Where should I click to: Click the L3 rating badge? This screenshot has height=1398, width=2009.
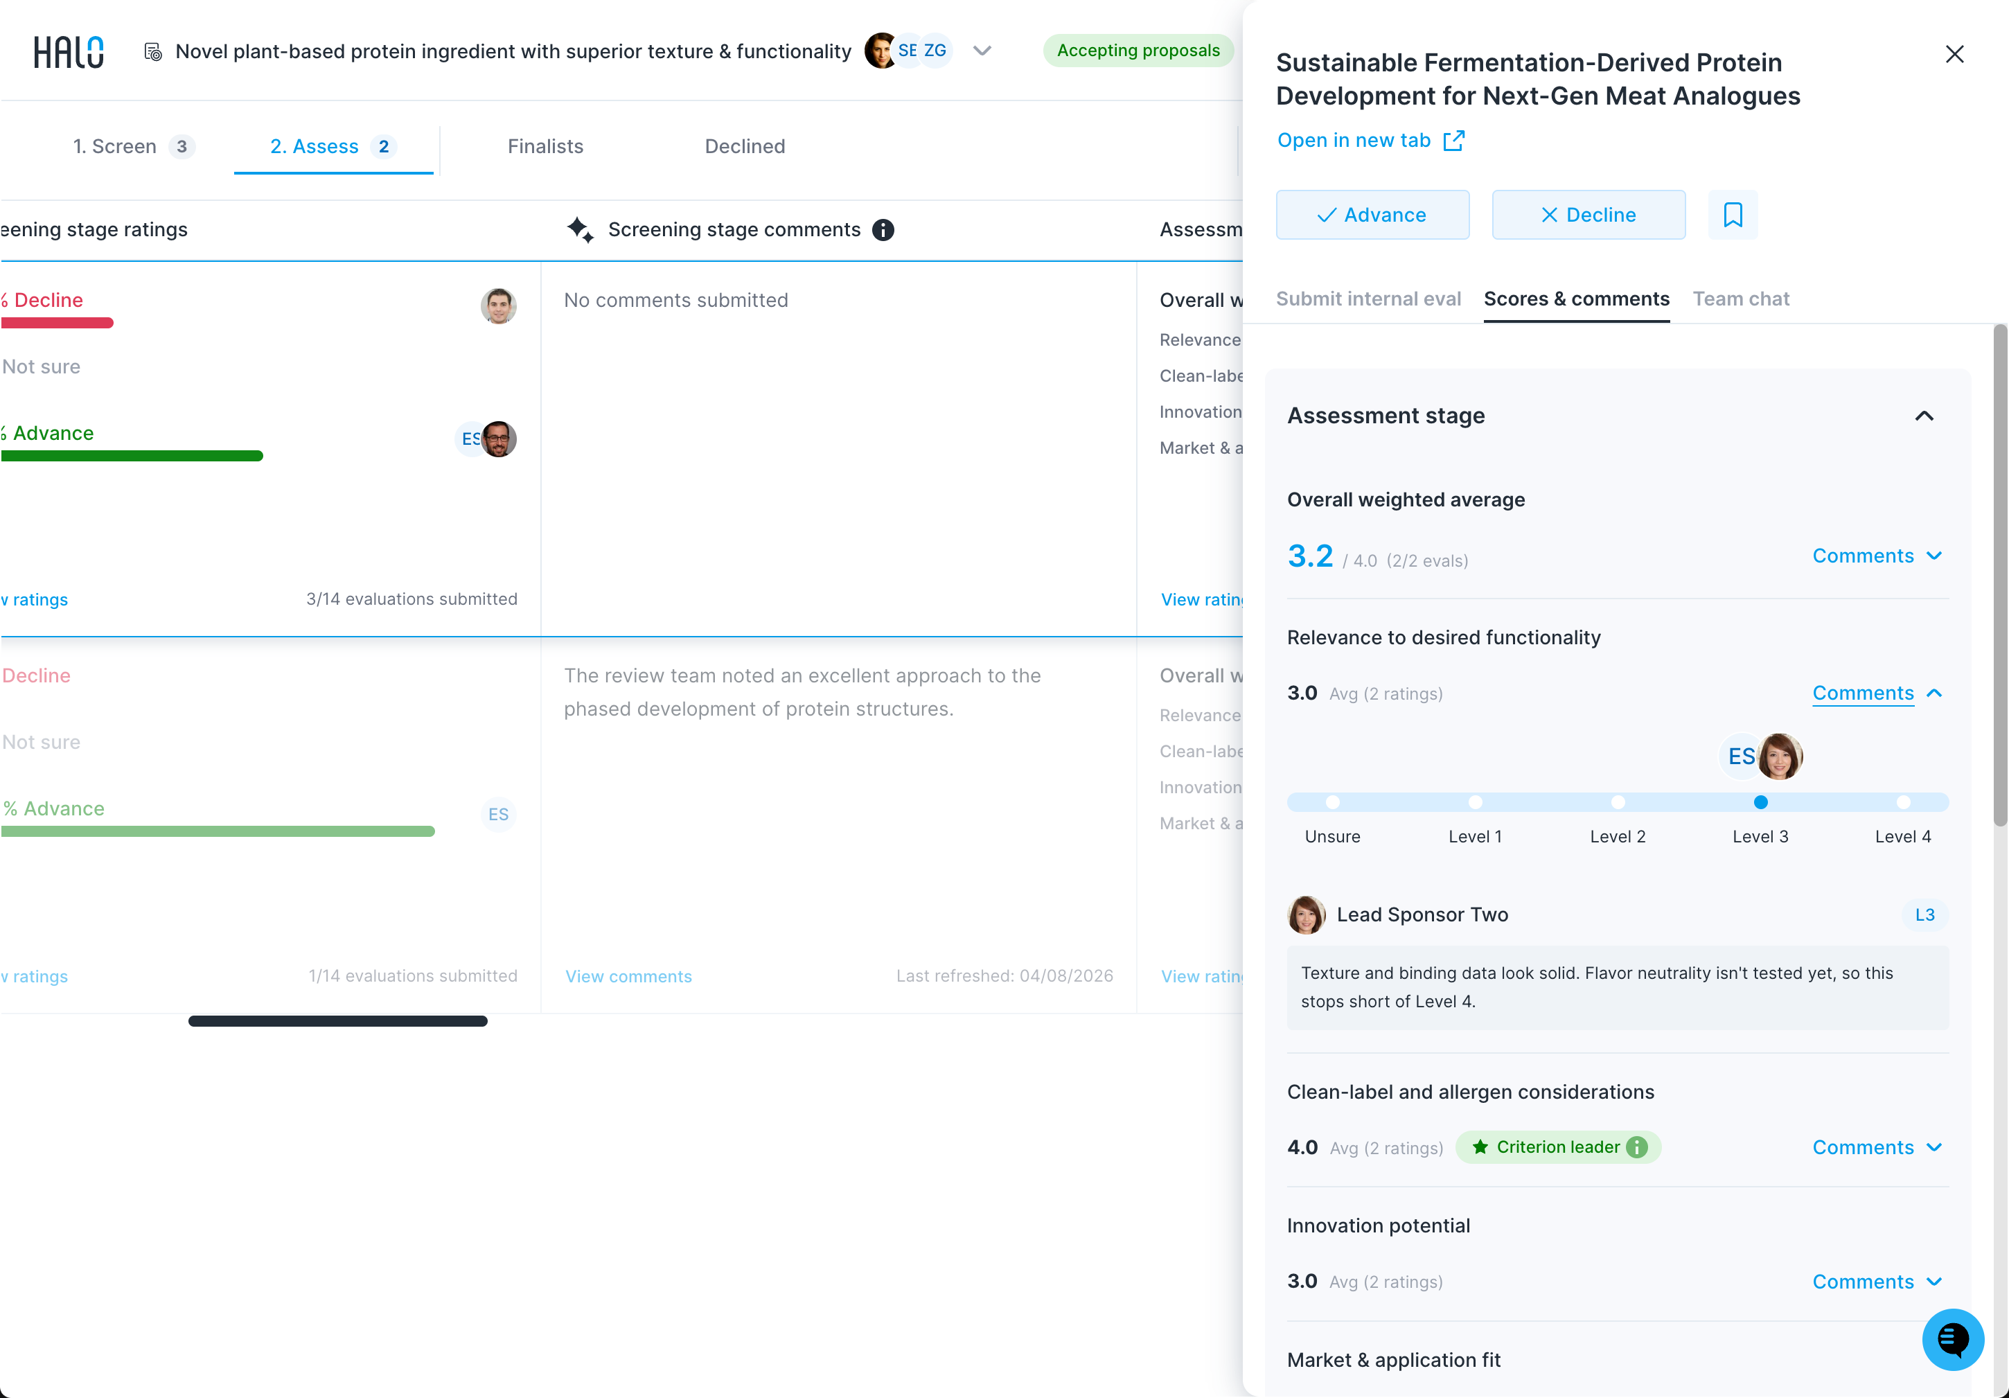pos(1924,914)
